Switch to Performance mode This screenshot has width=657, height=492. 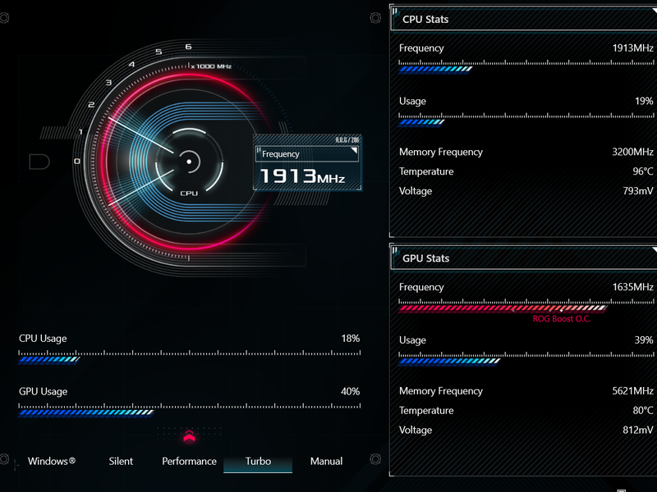click(x=189, y=461)
